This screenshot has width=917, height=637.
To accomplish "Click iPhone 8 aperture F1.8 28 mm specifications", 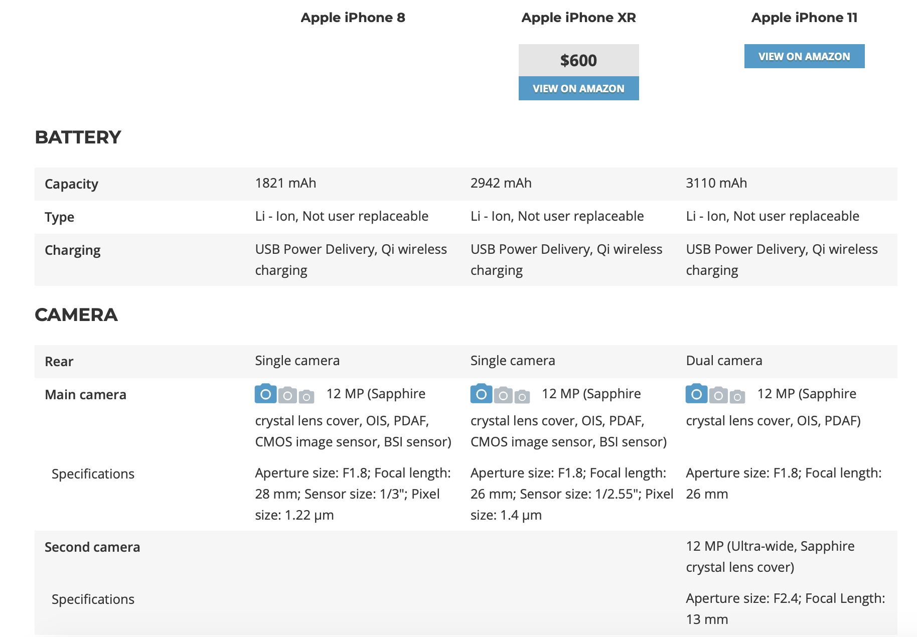I will [353, 494].
